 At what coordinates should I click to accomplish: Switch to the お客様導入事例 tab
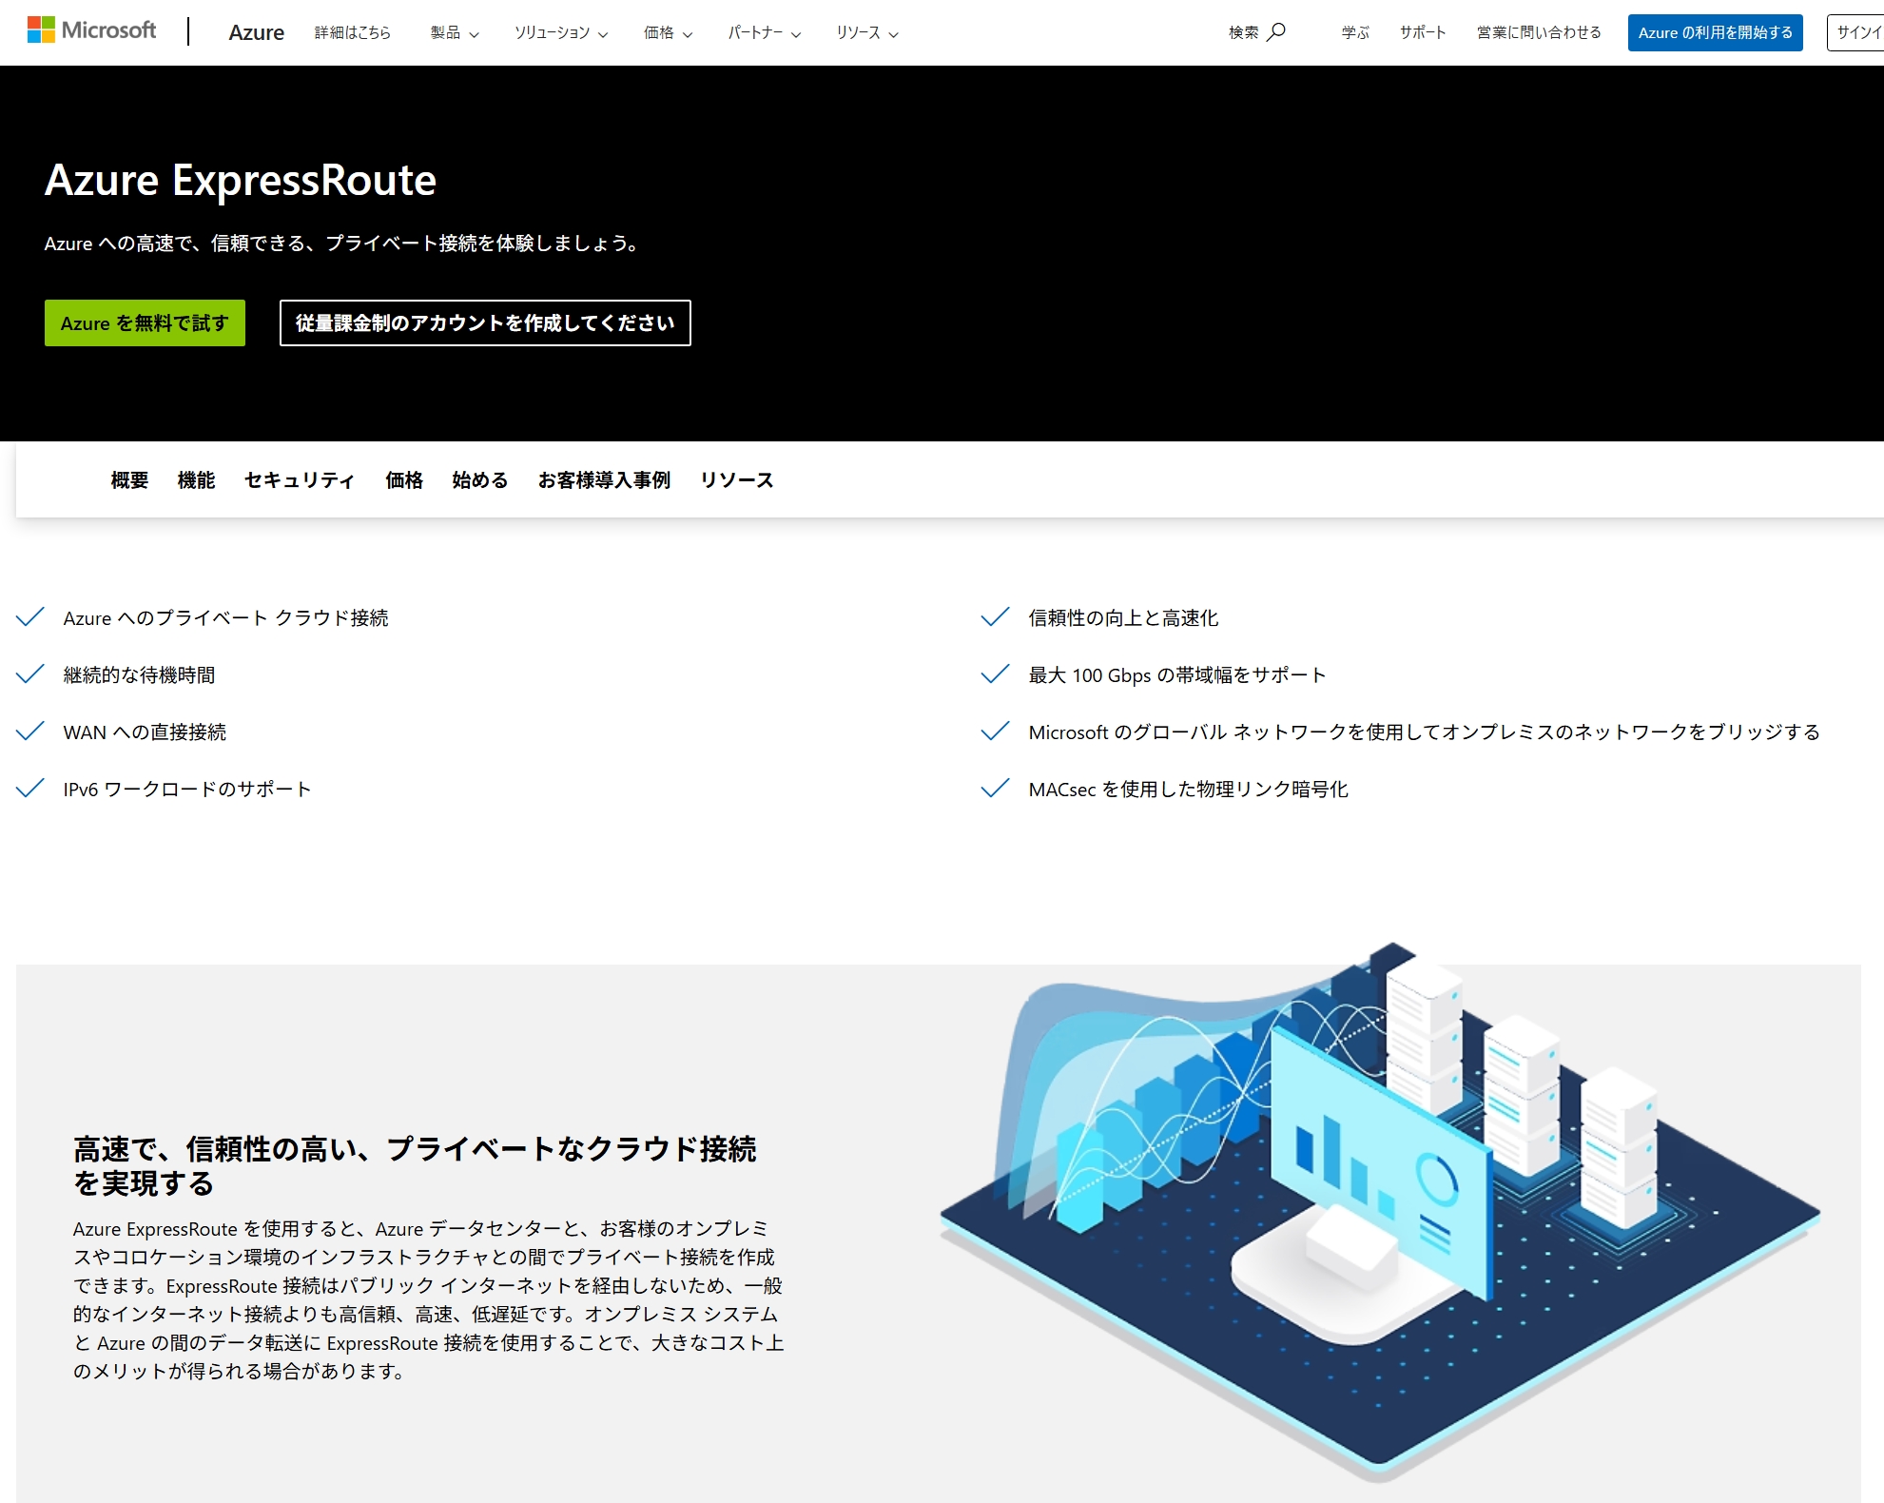pos(604,480)
